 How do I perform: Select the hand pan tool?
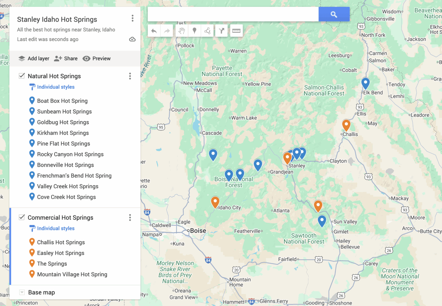click(x=182, y=31)
